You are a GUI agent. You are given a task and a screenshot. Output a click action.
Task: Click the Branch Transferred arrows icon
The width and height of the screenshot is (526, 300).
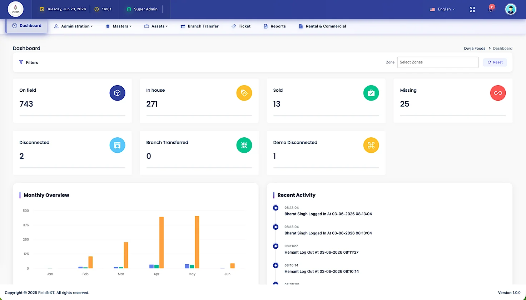pyautogui.click(x=244, y=145)
